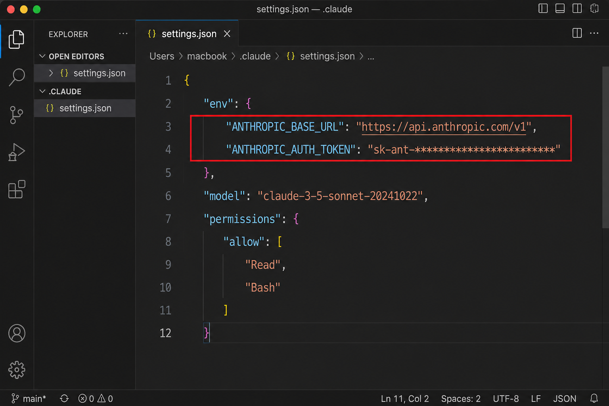Expand settings.json chevron in Open Editors
Viewport: 609px width, 406px height.
coord(51,73)
